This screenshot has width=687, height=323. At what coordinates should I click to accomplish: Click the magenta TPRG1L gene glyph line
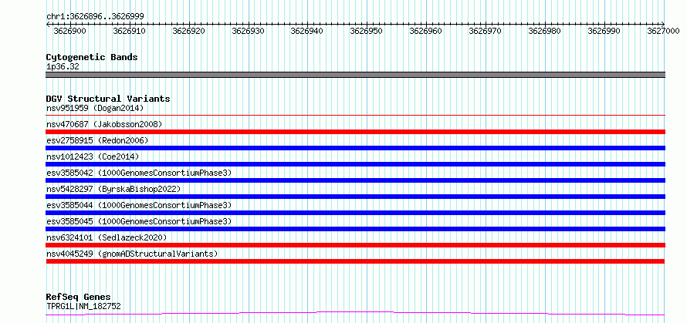(355, 314)
